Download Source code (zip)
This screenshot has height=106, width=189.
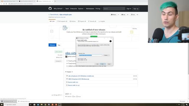click(73, 82)
